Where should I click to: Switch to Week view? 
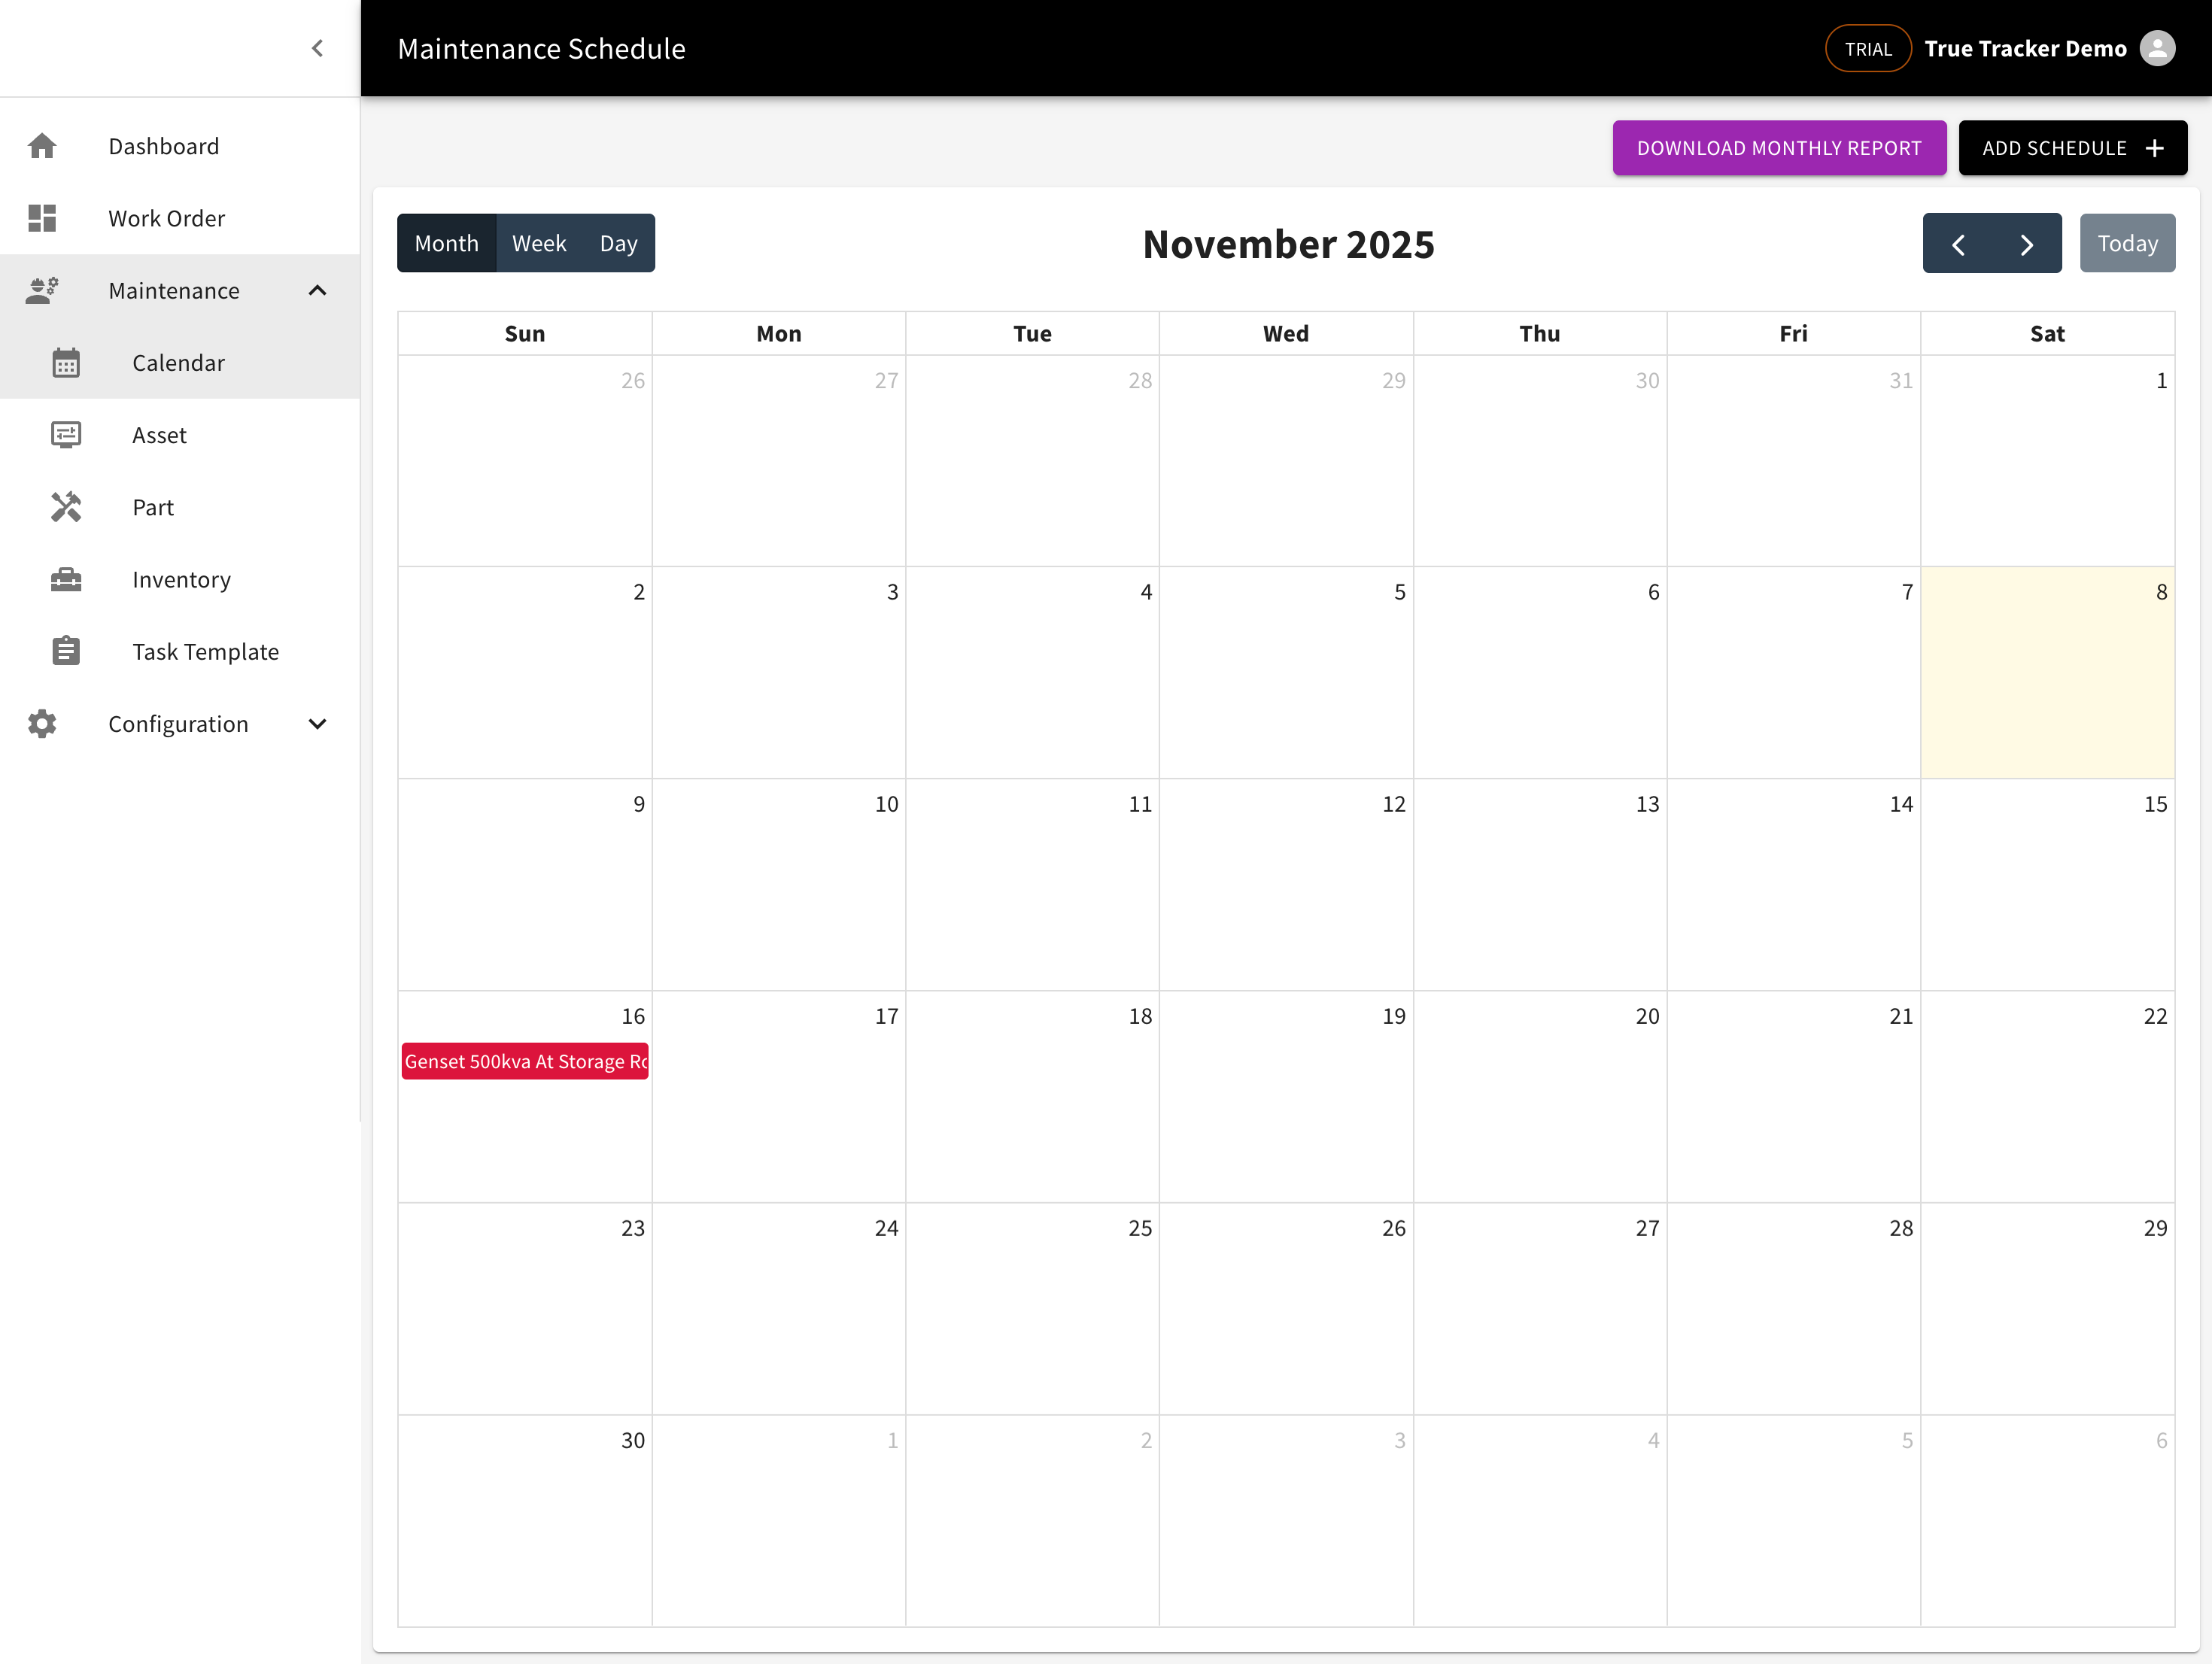click(539, 242)
